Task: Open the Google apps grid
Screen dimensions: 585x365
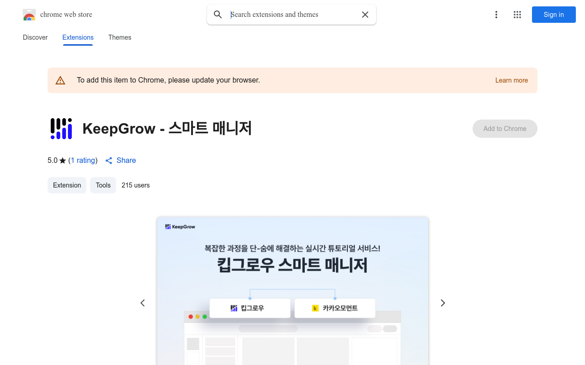Action: [x=517, y=15]
